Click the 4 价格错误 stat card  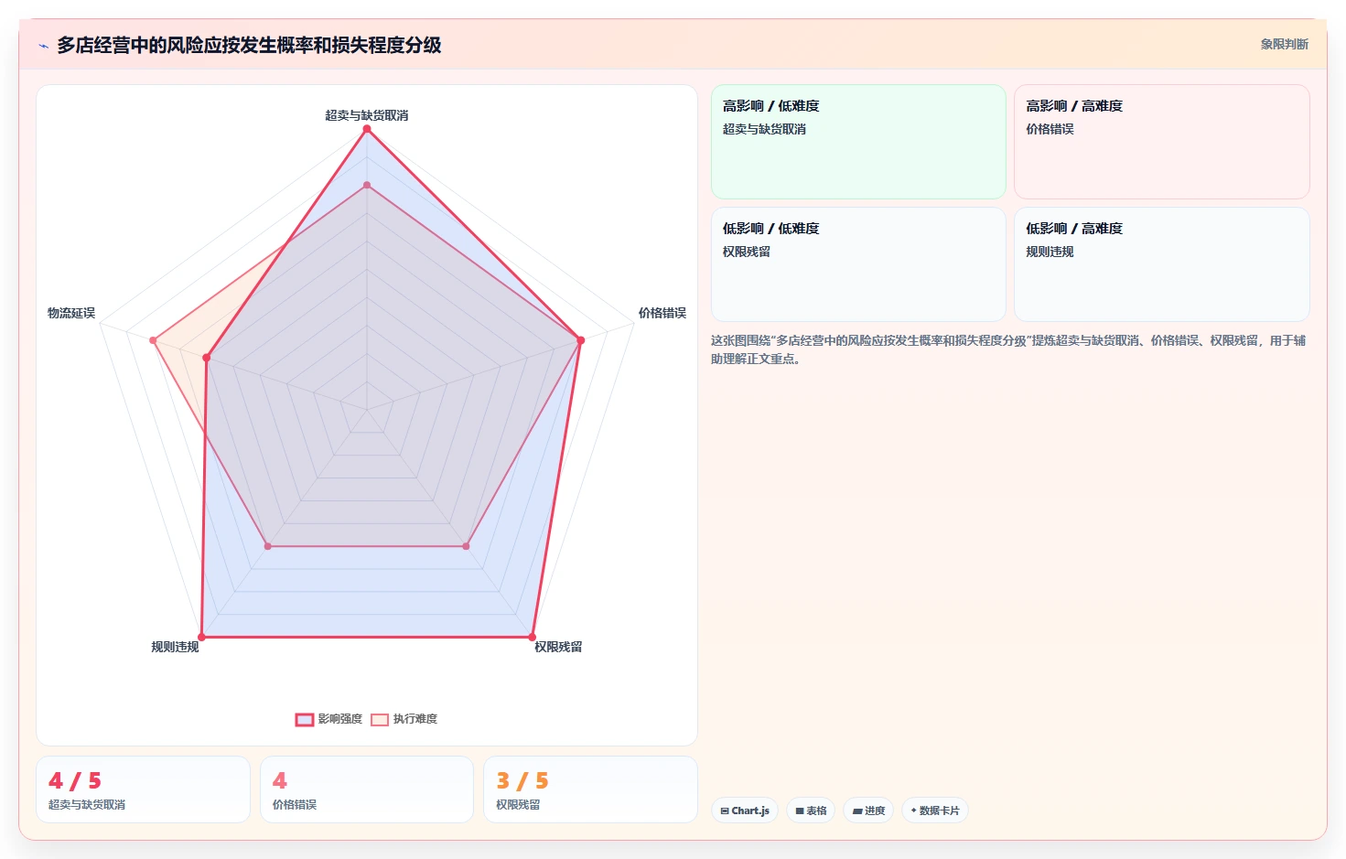(x=367, y=789)
